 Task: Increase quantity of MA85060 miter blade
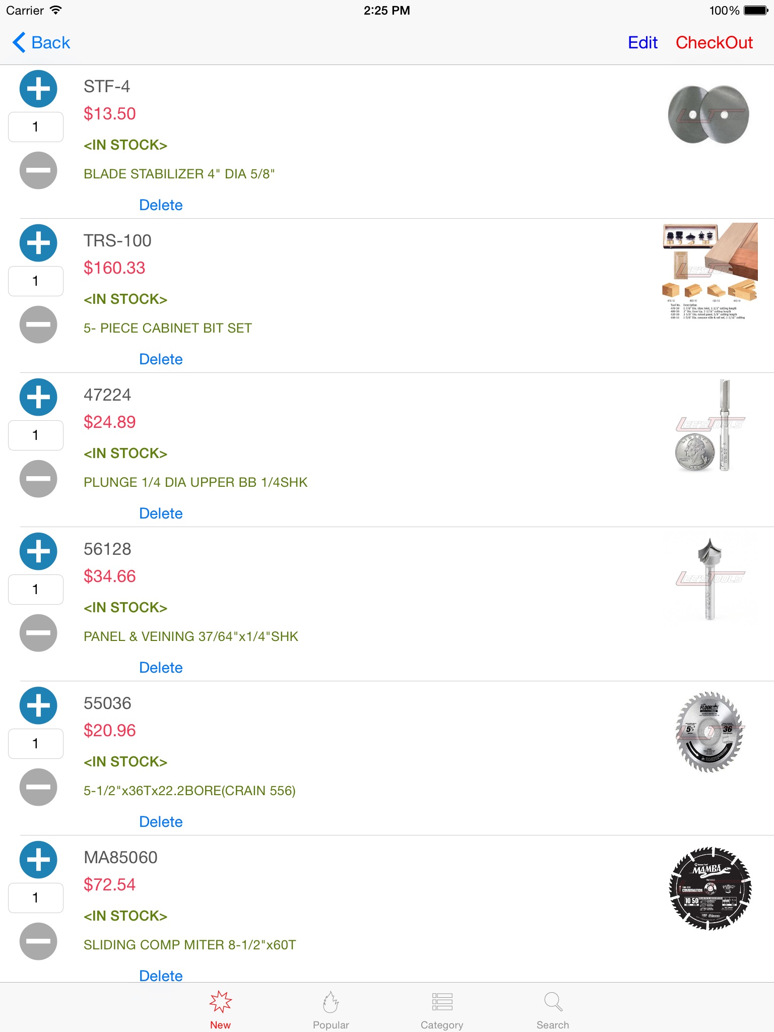(x=38, y=860)
